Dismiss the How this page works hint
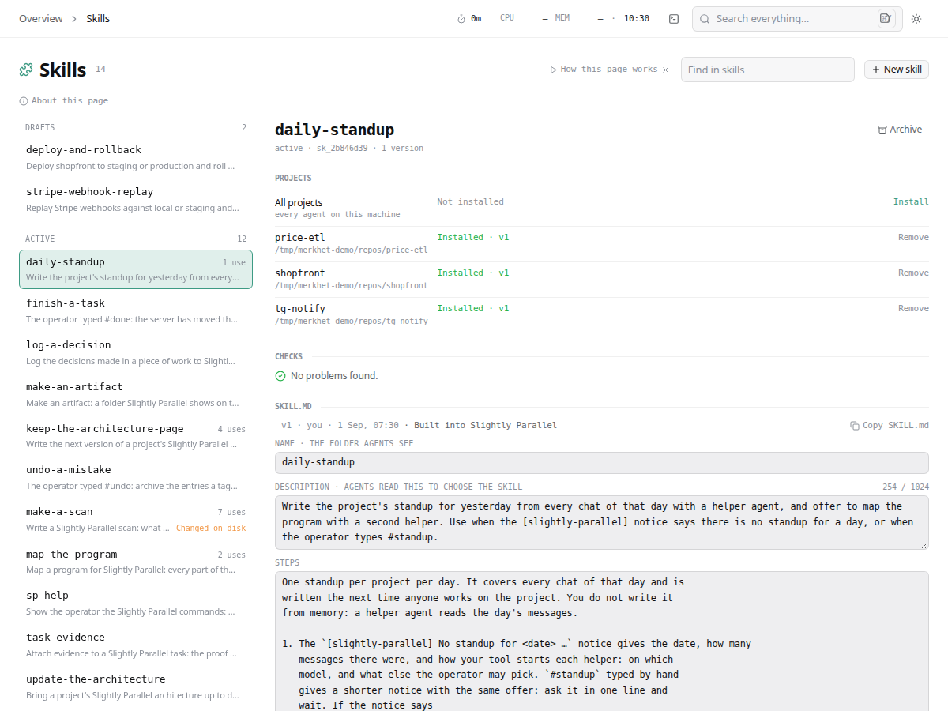 665,70
